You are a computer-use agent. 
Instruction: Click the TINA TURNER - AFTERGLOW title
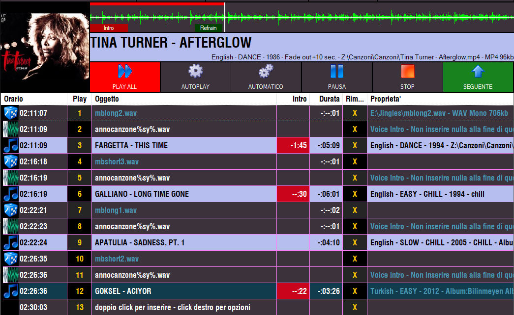(x=171, y=43)
